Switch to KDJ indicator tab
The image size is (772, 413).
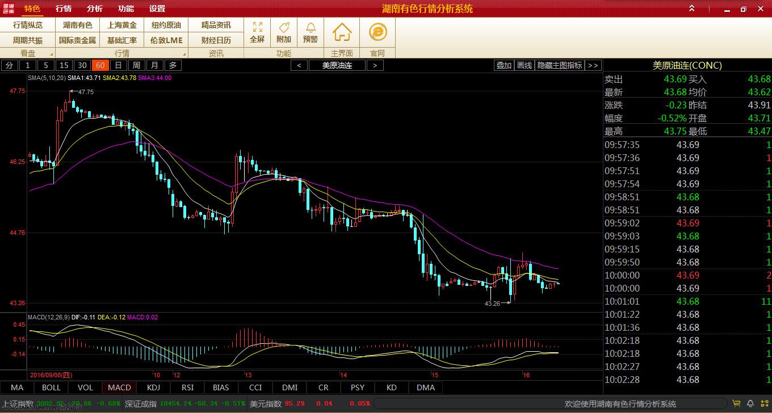tap(153, 387)
